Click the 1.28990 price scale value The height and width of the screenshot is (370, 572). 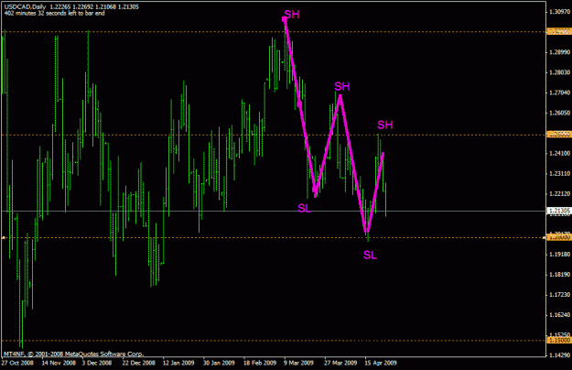pos(559,52)
